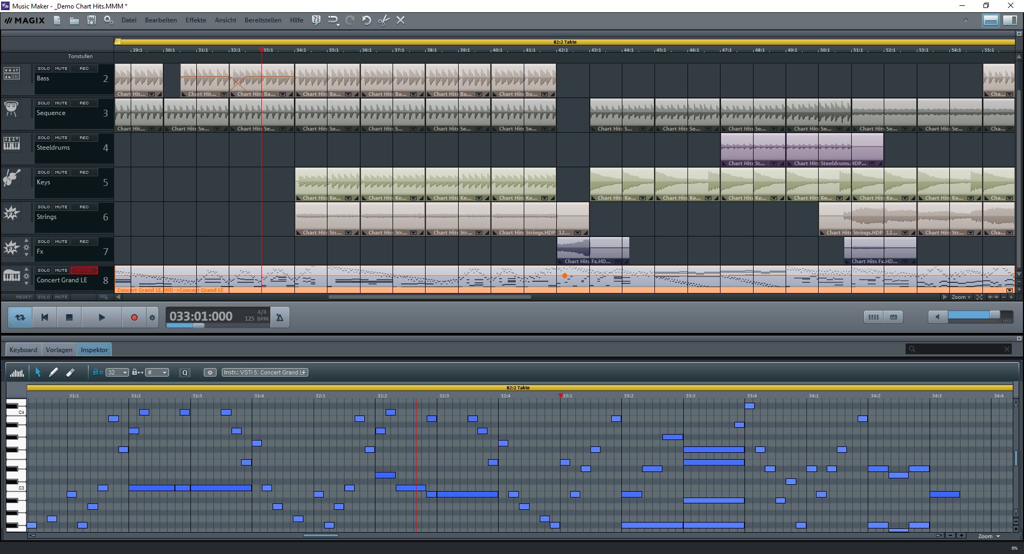Open Concert Grand LE MIDI object menu arrow
The image size is (1024, 554).
pos(1010,290)
